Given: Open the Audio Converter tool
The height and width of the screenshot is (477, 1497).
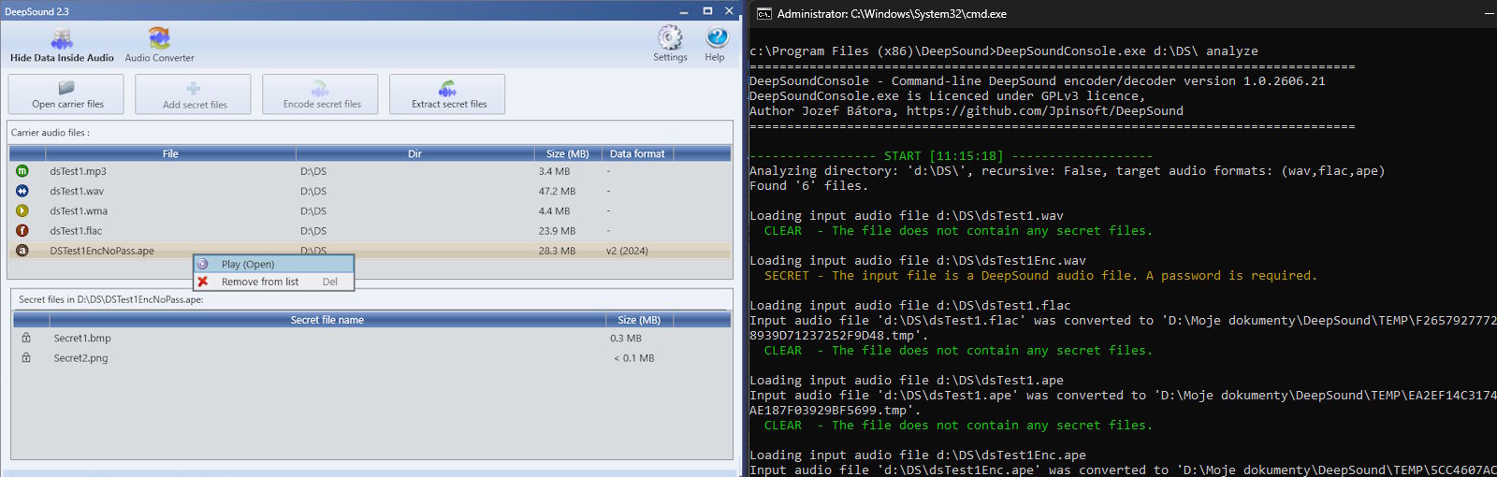Looking at the screenshot, I should (159, 45).
